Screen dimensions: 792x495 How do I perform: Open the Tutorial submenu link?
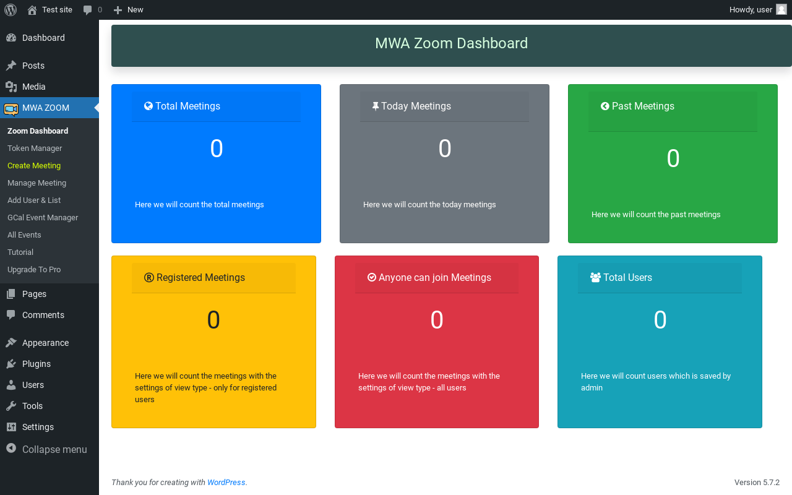click(20, 252)
